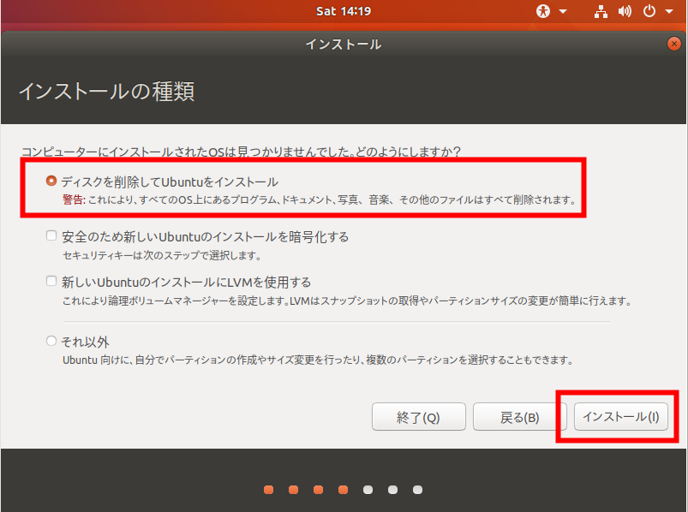Viewport: 688px width, 512px height.
Task: Click the wired network status icon
Action: coord(601,11)
